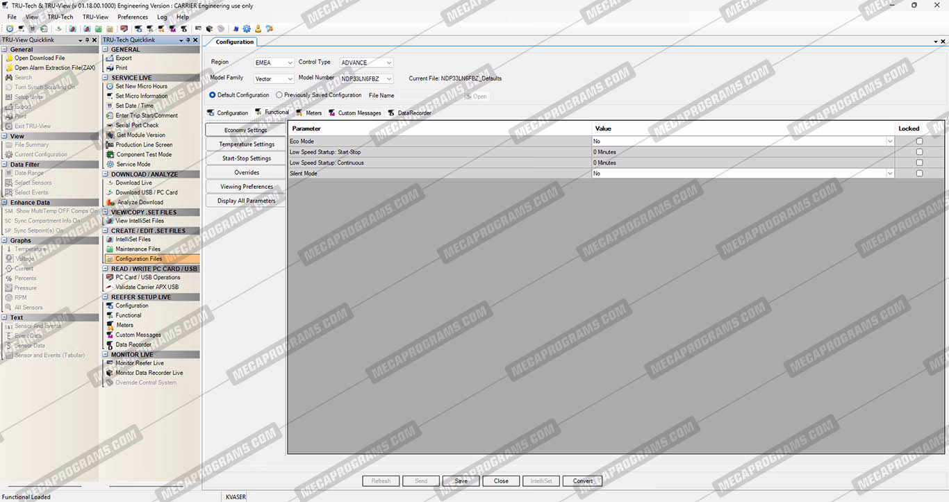The image size is (949, 502).
Task: Open the Region dropdown
Action: [x=290, y=63]
